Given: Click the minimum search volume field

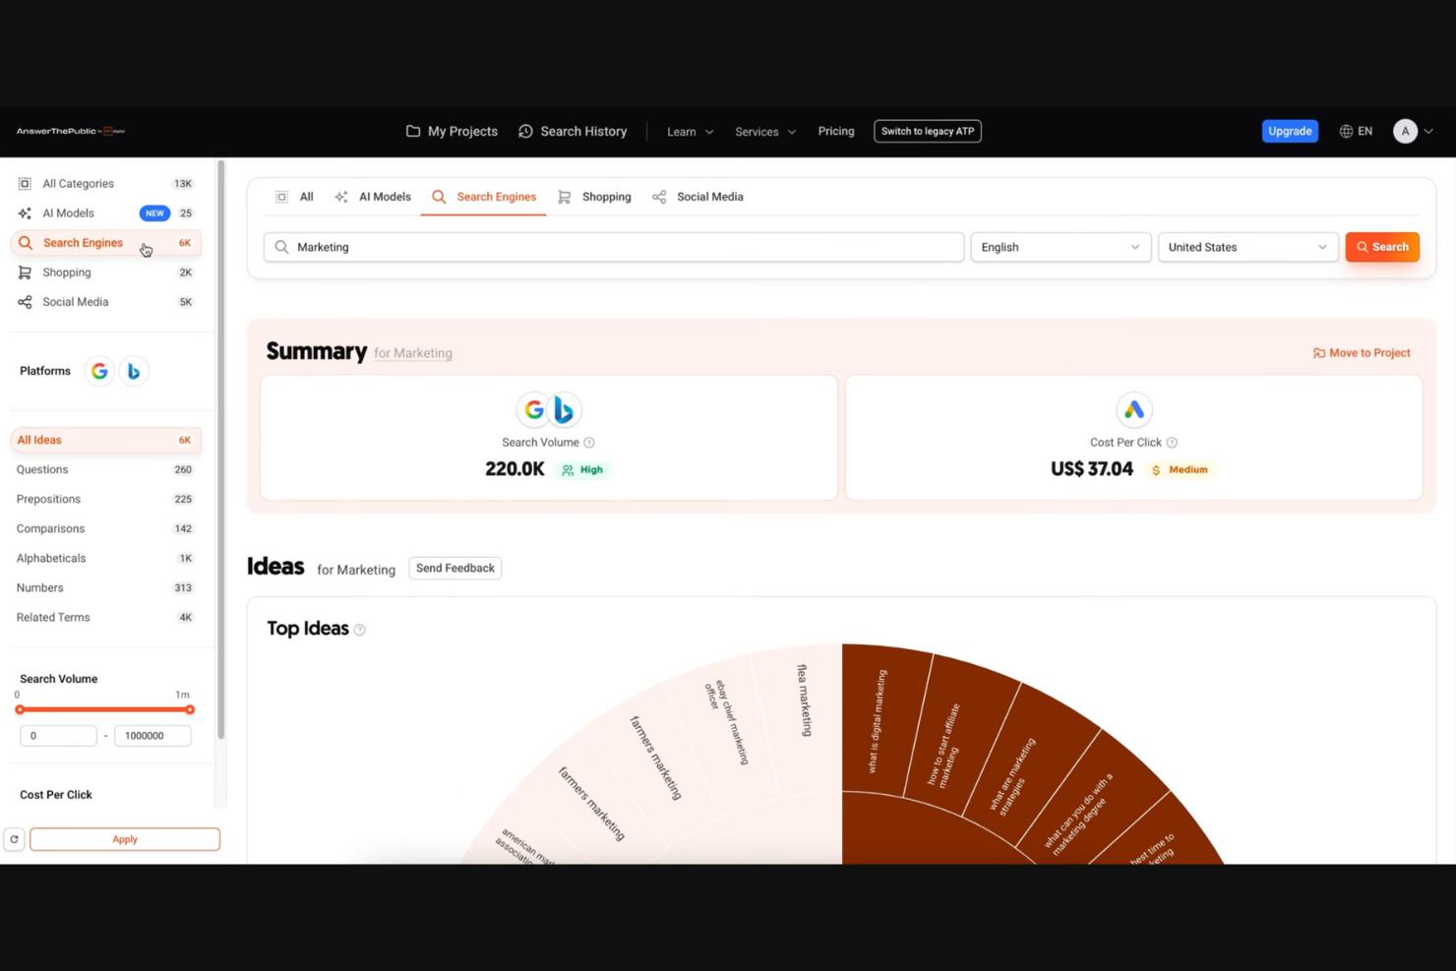Looking at the screenshot, I should pyautogui.click(x=58, y=735).
